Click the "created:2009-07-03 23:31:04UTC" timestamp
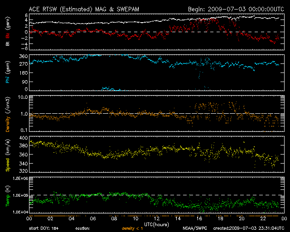This screenshot has width=290, height=232. [x=249, y=228]
